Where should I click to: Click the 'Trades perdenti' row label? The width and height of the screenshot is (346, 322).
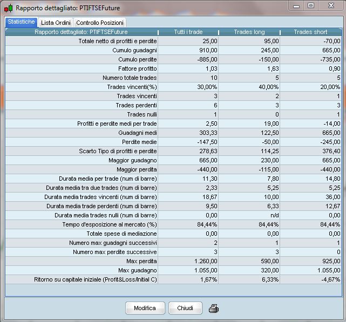click(x=136, y=105)
